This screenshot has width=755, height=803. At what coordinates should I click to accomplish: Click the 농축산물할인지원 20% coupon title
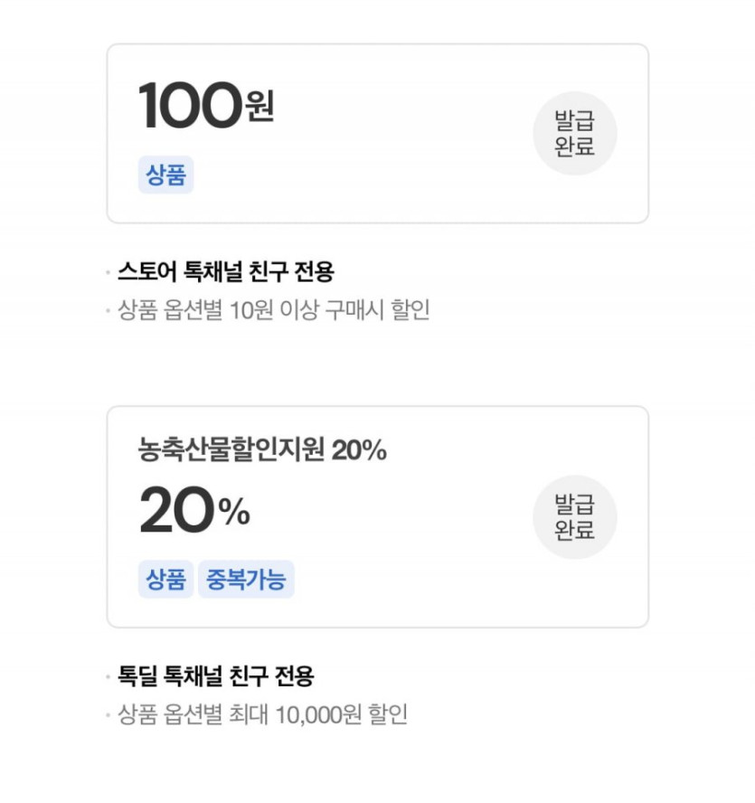click(262, 449)
